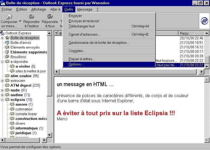Click the Répondre à l'auteur toolbar icon
The width and height of the screenshot is (210, 150).
(32, 17)
